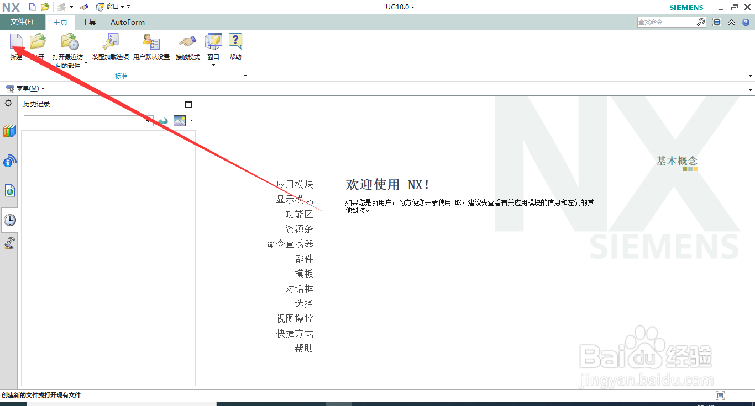Open the 资源条 welcome link

click(x=299, y=229)
